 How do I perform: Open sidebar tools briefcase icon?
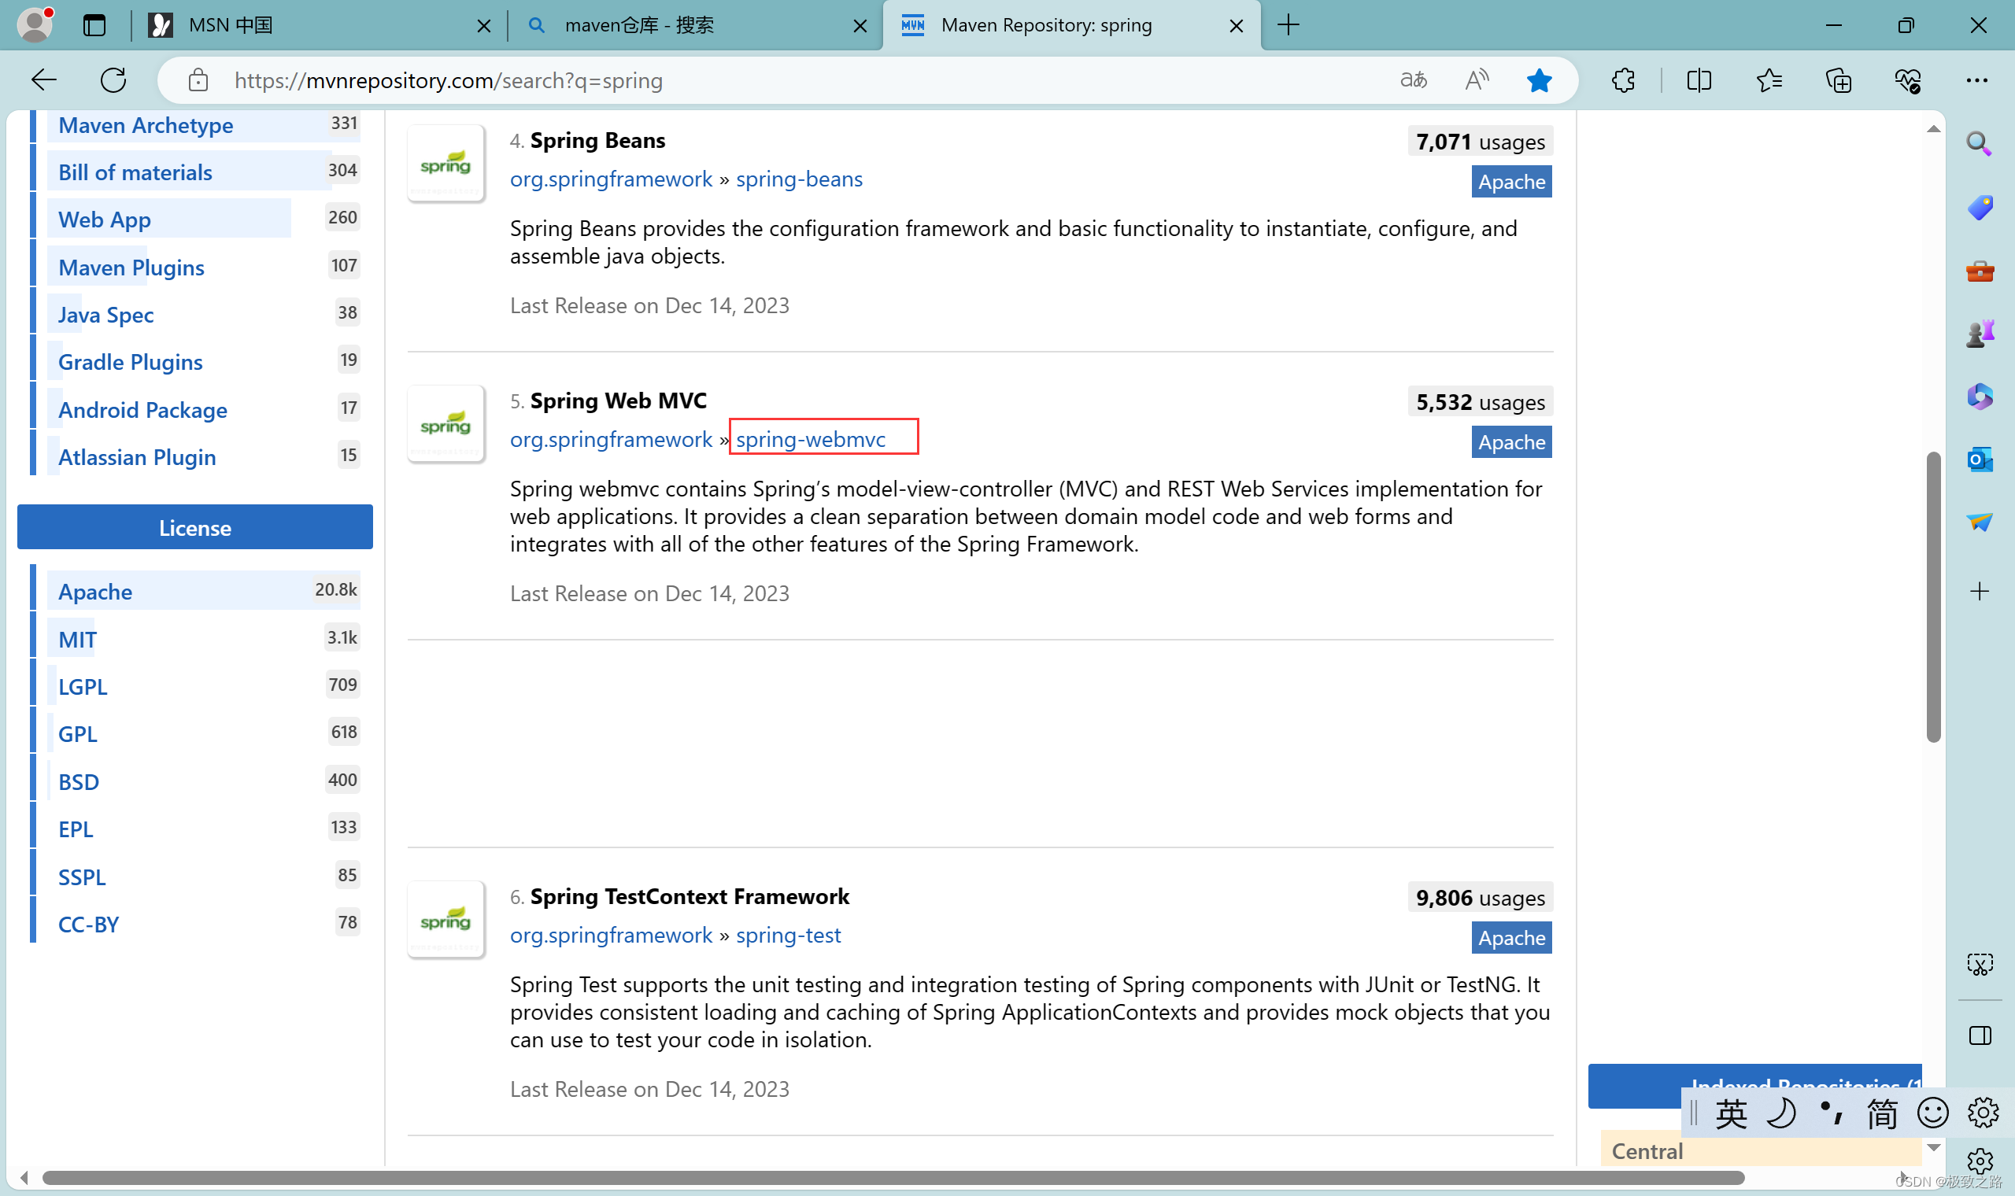pos(1980,271)
